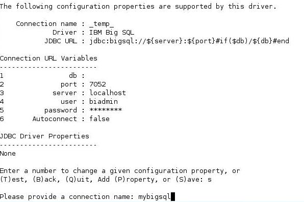Image resolution: width=304 pixels, height=202 pixels.
Task: Click the blinking cursor block after mybigsql
Action: [x=173, y=196]
